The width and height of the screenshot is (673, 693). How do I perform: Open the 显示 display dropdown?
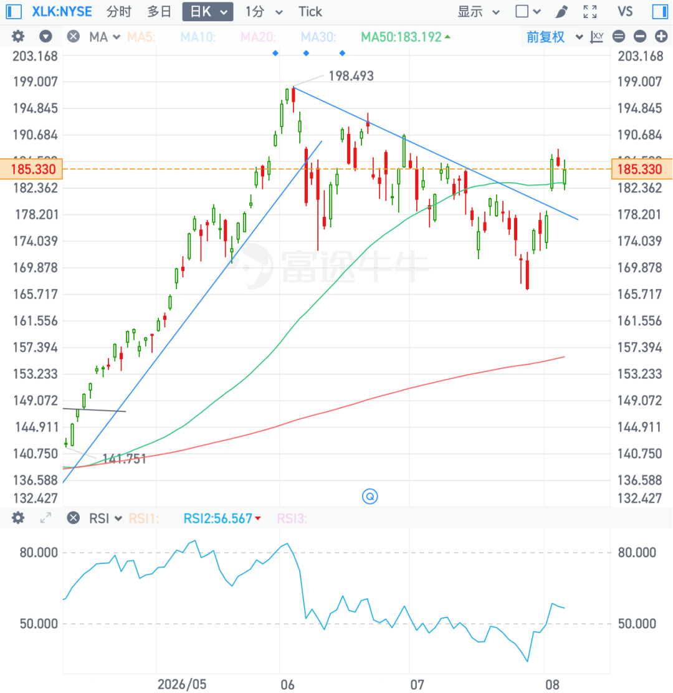[x=479, y=11]
